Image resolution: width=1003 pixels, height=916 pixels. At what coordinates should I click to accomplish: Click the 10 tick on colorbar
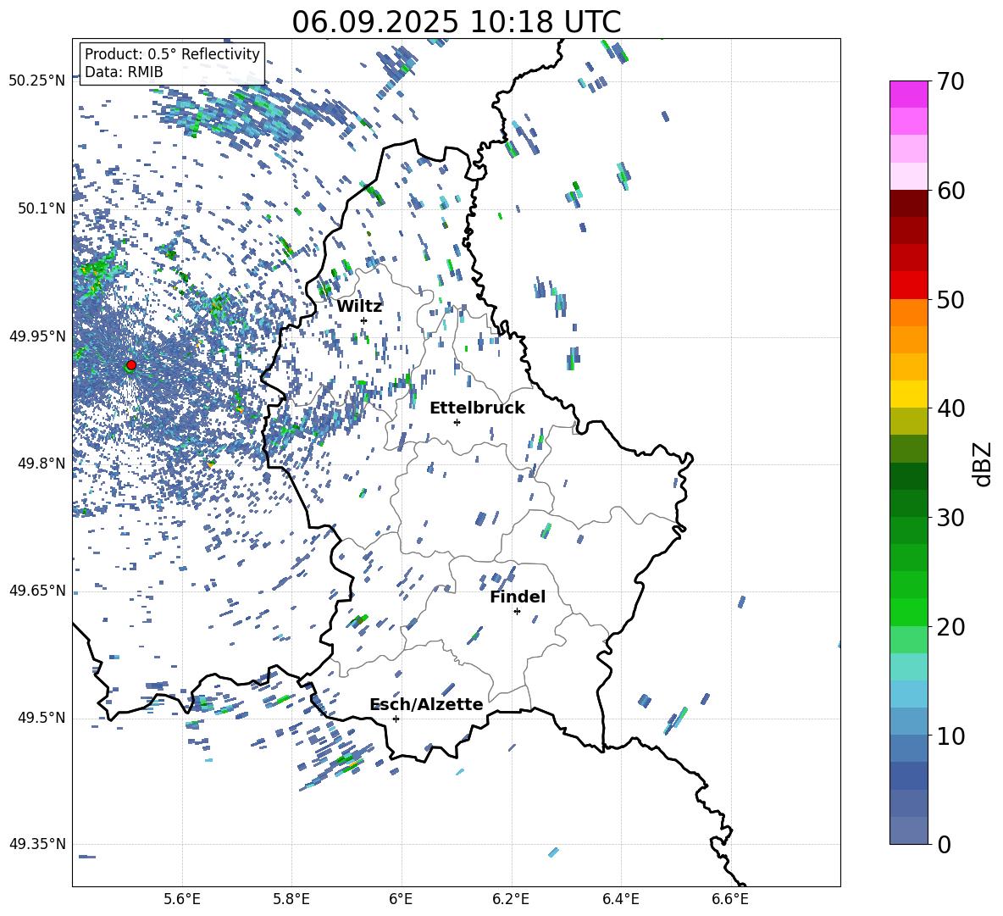coord(950,736)
